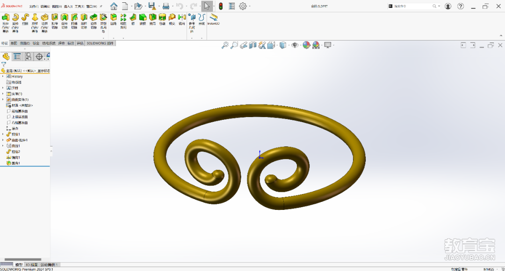
Task: Select the Rib tool
Action: pos(133,19)
